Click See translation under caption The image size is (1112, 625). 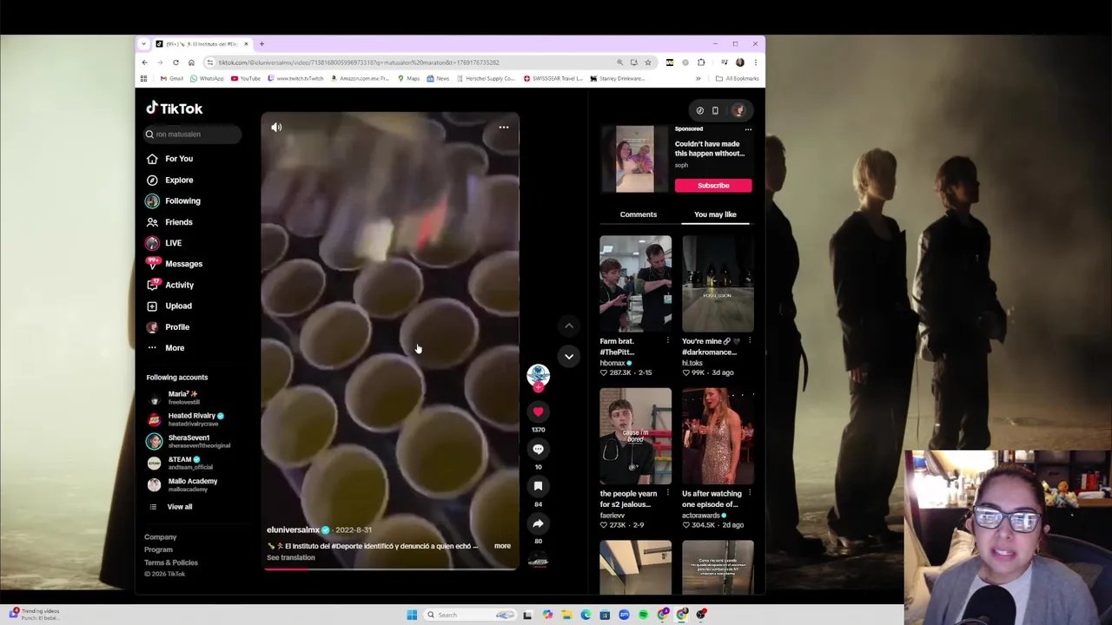point(291,557)
